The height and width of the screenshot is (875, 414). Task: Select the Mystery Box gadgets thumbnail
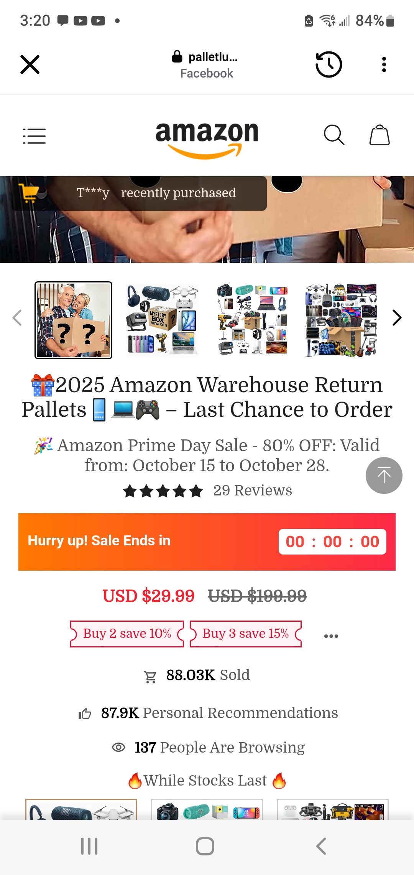163,320
